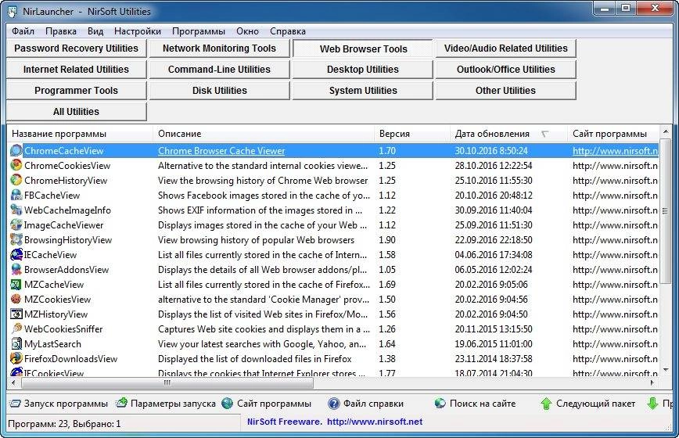679x438 pixels.
Task: Open the Файл menu
Action: (23, 31)
